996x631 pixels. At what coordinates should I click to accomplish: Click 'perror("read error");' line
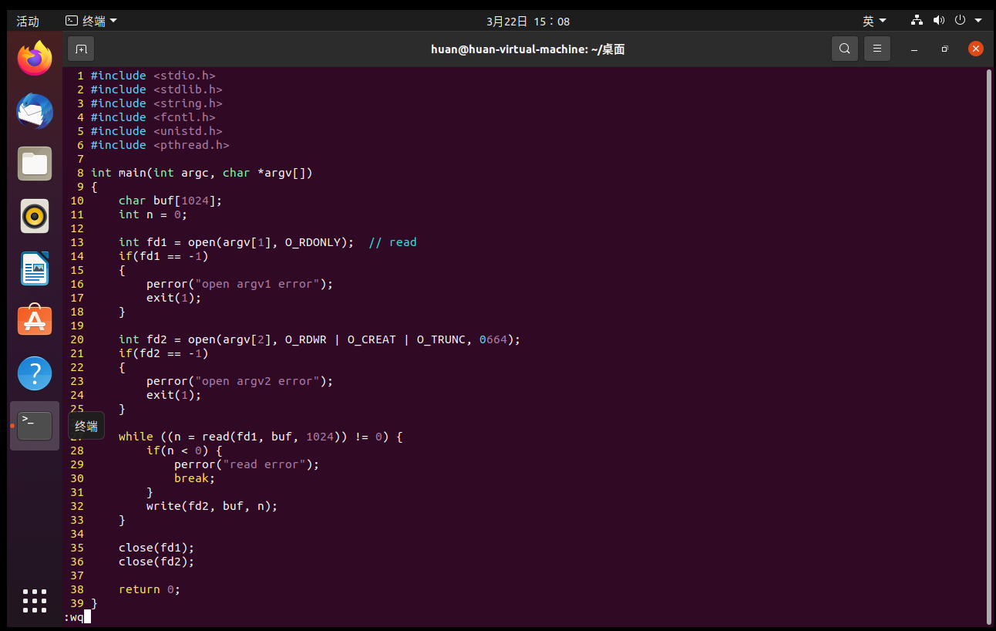(x=247, y=464)
